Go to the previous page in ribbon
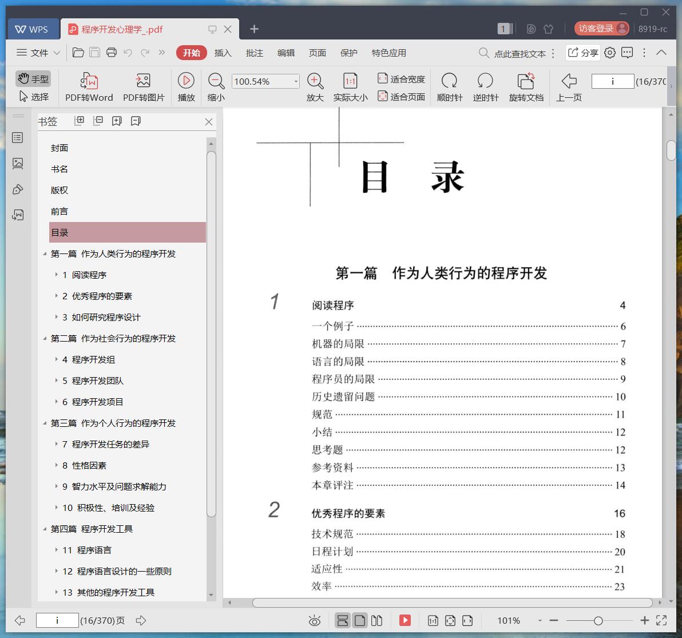682x638 pixels. pos(569,87)
